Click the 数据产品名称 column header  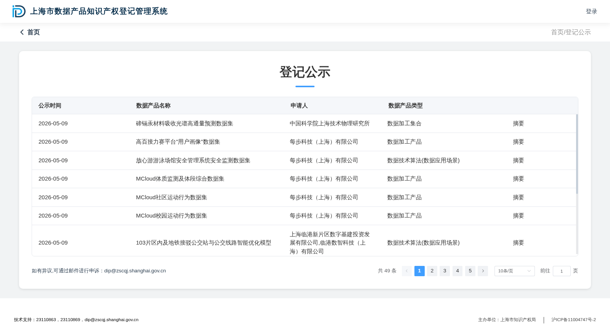tap(153, 106)
